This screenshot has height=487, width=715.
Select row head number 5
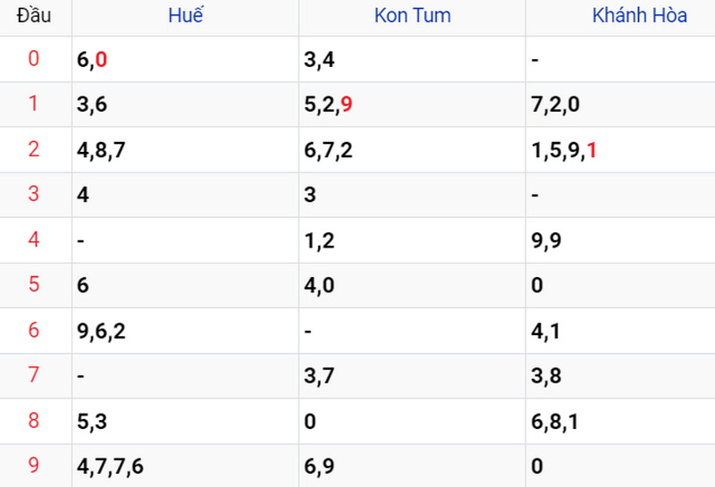(x=34, y=284)
